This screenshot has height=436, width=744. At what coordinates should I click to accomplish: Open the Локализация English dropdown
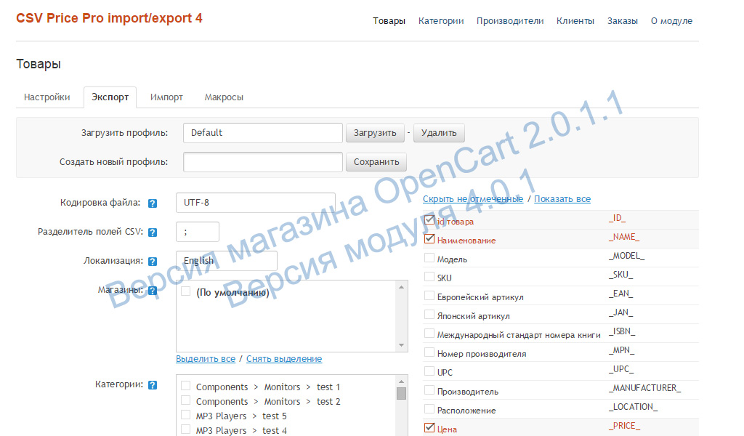227,261
